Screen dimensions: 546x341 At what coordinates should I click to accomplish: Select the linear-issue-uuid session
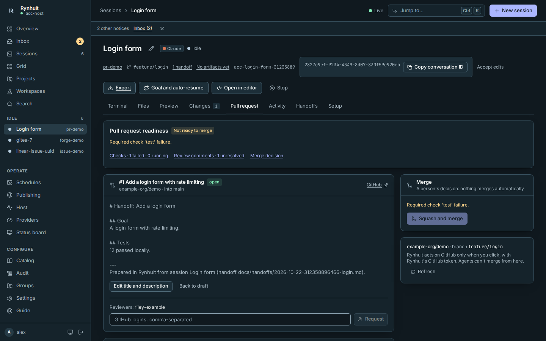click(x=45, y=151)
